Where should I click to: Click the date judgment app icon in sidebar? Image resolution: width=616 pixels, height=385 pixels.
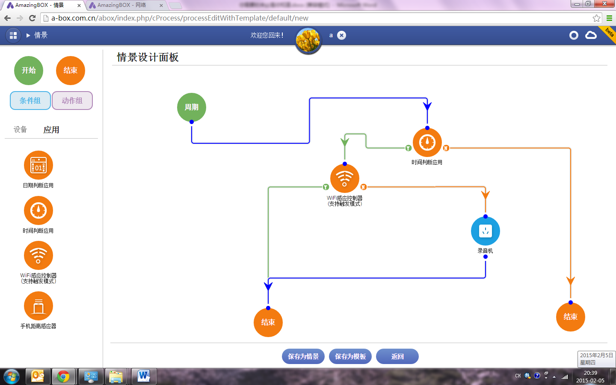[x=38, y=165]
